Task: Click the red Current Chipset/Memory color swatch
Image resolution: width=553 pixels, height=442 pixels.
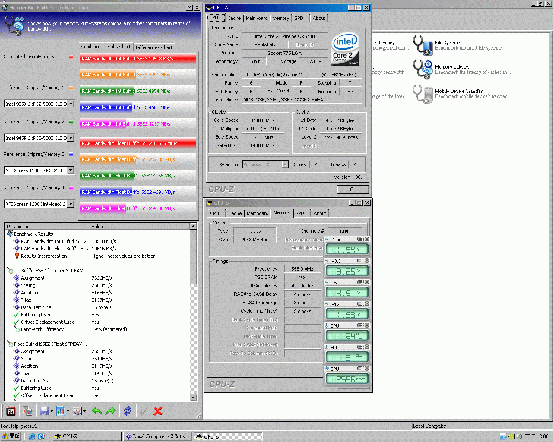Action: (71, 57)
